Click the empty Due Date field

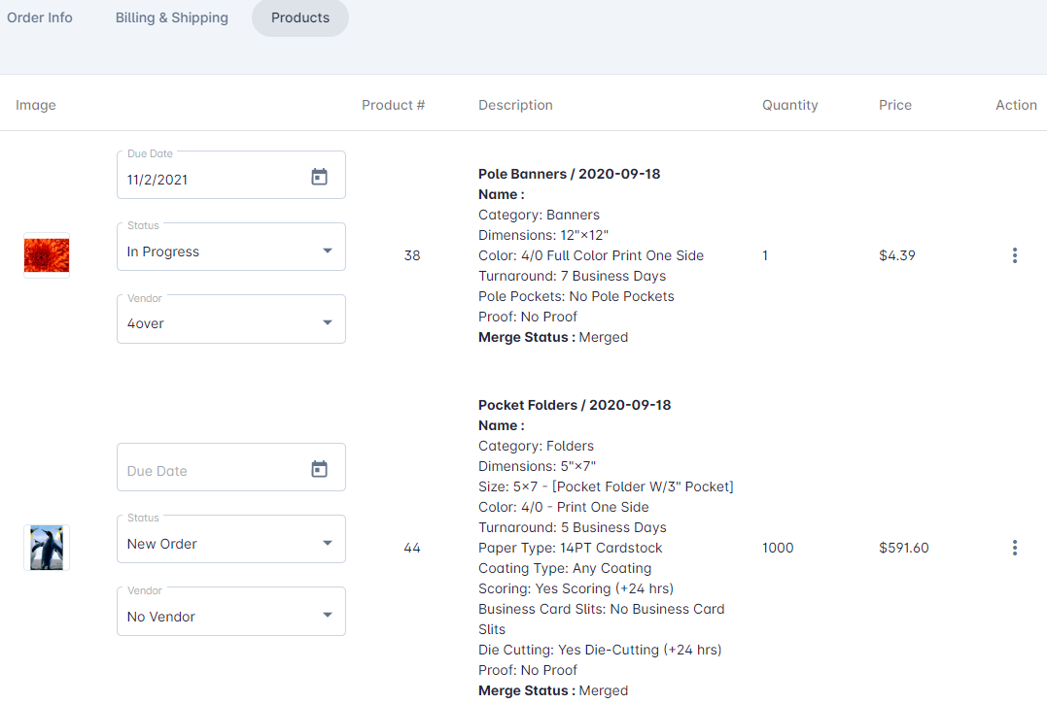click(x=231, y=467)
